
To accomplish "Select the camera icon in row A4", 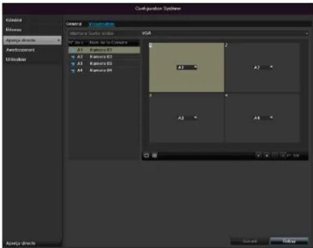I will [x=73, y=70].
